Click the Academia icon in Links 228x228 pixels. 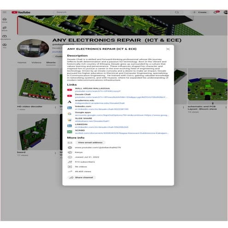tap(70, 102)
